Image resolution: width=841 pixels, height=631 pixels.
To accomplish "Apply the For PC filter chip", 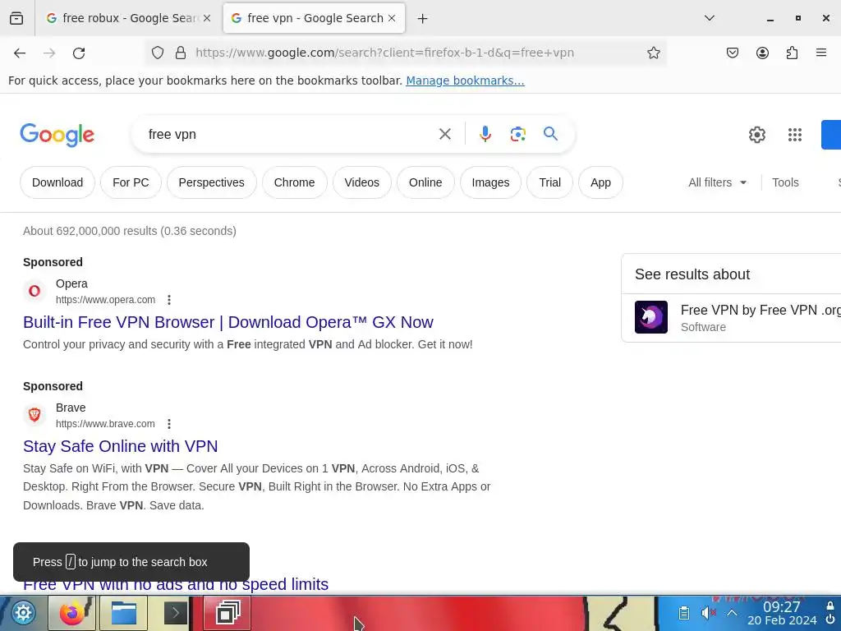I will pos(131,182).
